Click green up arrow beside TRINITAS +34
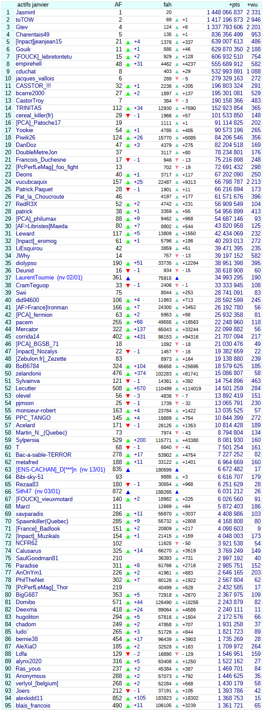 point(128,108)
